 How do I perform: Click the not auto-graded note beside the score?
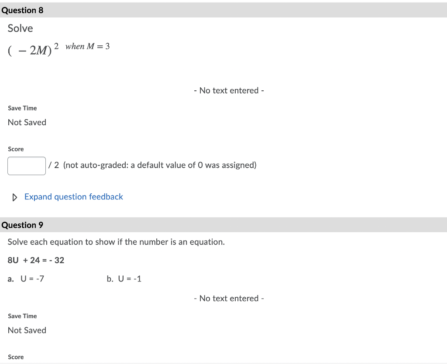click(x=160, y=165)
